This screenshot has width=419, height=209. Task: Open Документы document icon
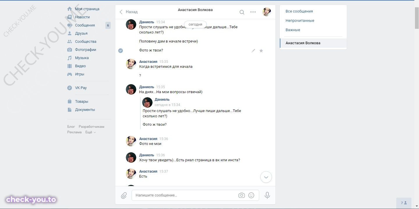(x=70, y=110)
